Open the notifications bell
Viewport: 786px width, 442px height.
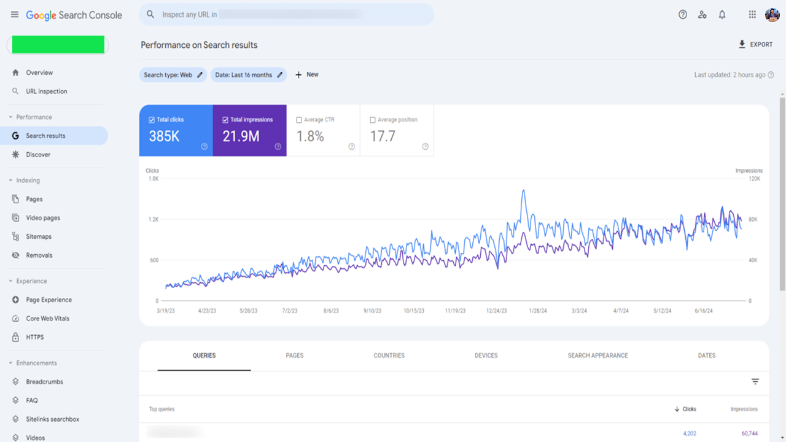pos(722,15)
